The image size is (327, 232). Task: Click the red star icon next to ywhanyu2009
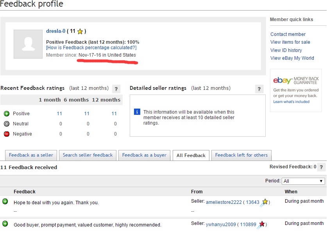(262, 224)
